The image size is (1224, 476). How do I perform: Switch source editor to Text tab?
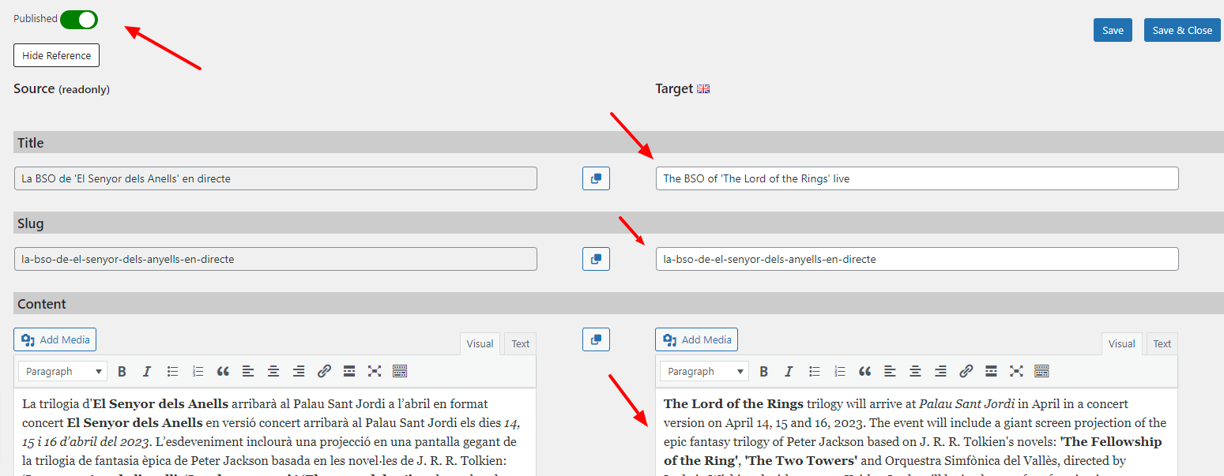[x=520, y=343]
